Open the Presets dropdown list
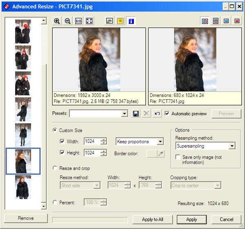Image resolution: width=245 pixels, height=229 pixels. pyautogui.click(x=125, y=114)
